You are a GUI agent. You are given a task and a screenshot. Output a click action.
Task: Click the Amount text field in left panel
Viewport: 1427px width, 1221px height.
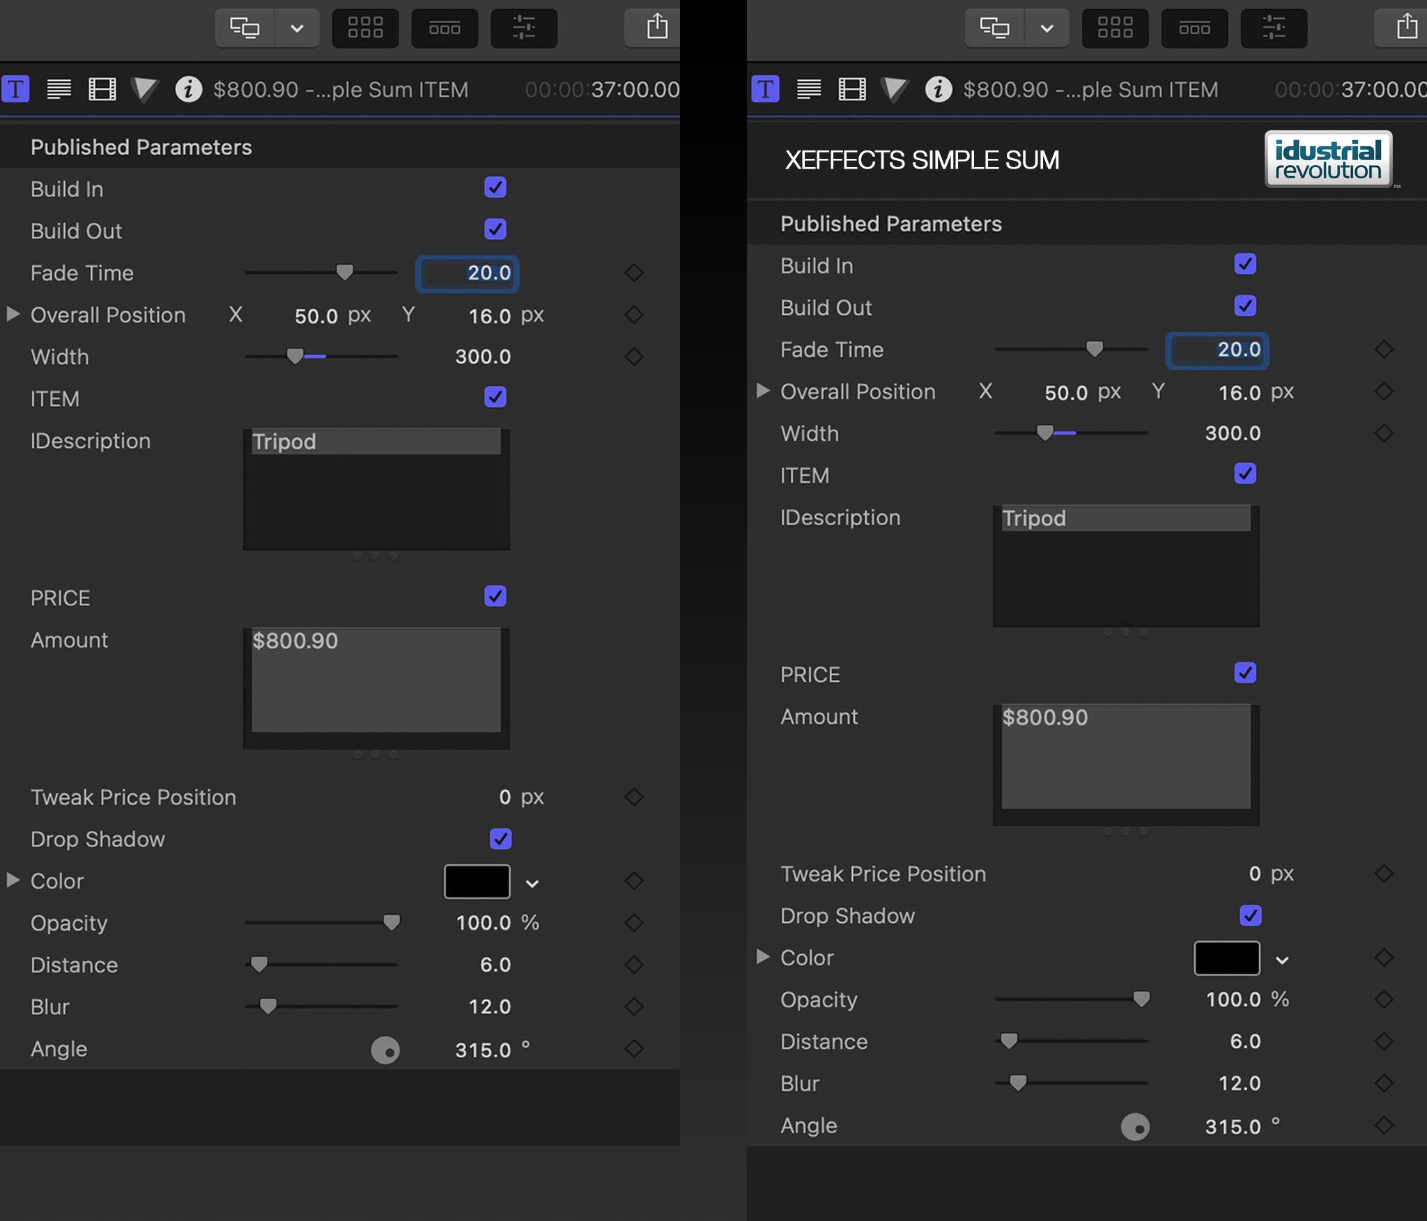click(376, 680)
